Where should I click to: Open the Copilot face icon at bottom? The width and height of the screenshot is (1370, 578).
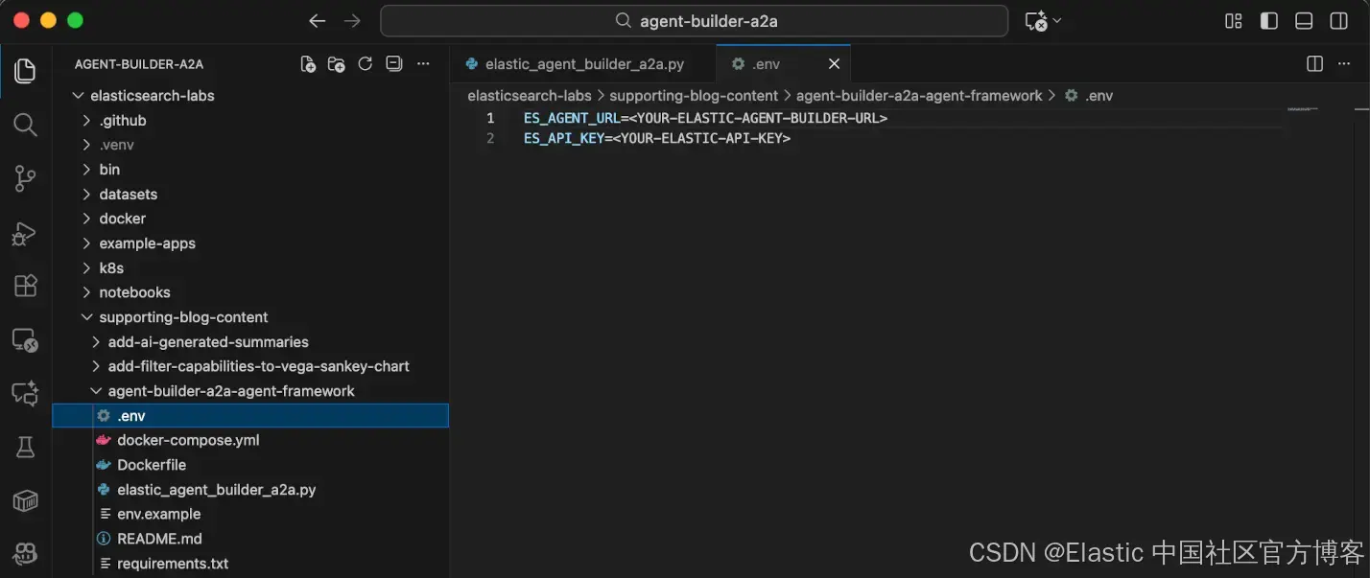pyautogui.click(x=26, y=553)
